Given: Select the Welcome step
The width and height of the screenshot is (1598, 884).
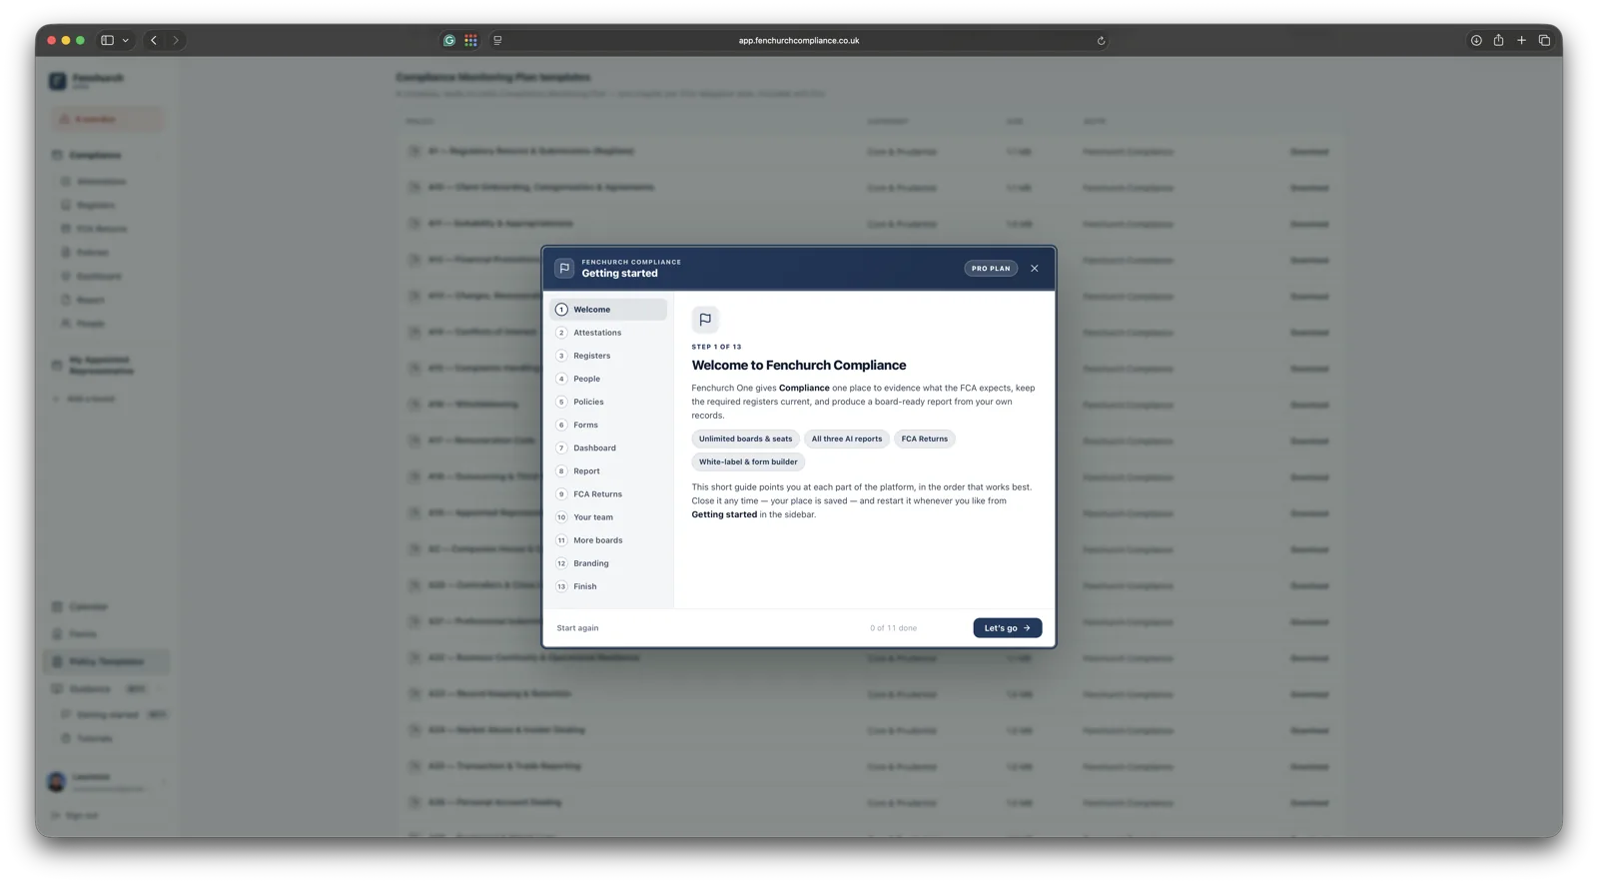Looking at the screenshot, I should point(608,310).
